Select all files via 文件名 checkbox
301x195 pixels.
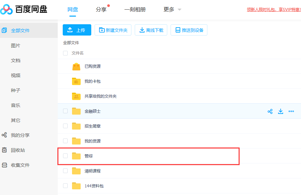[x=65, y=53]
